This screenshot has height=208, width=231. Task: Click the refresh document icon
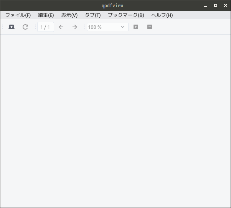pos(25,27)
